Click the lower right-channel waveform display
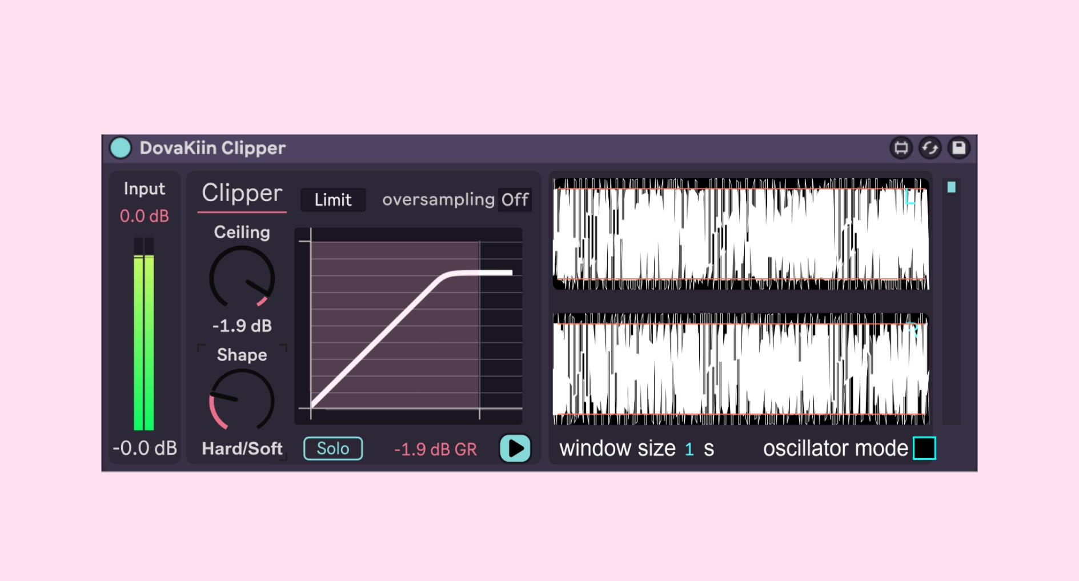Viewport: 1079px width, 581px height. point(740,369)
